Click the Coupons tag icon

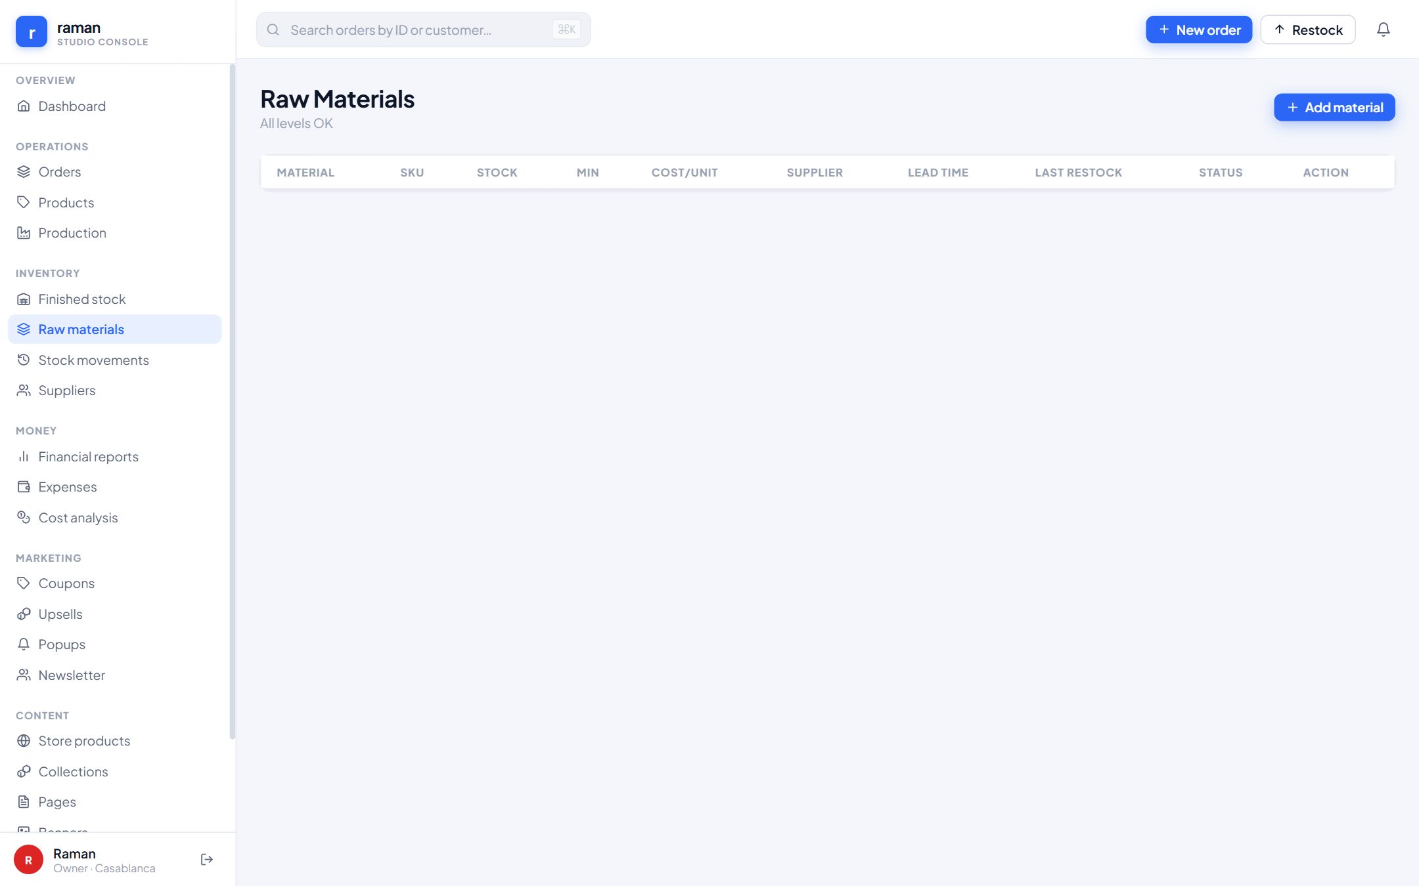point(24,583)
